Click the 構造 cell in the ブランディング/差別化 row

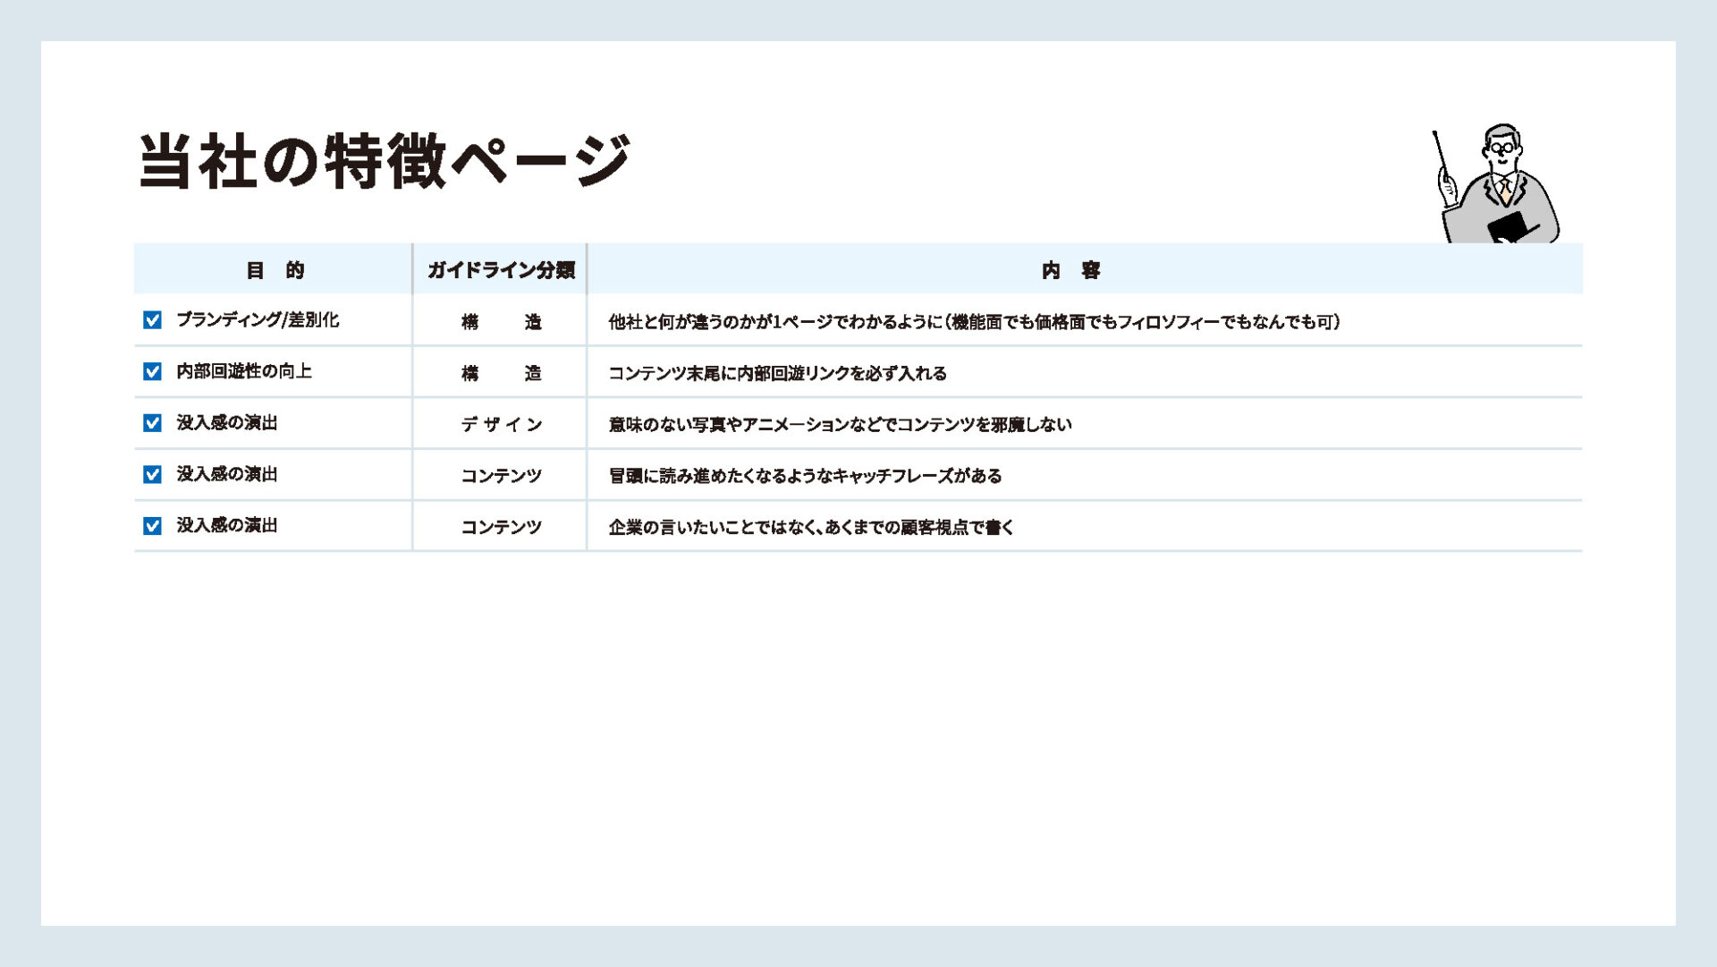point(501,322)
